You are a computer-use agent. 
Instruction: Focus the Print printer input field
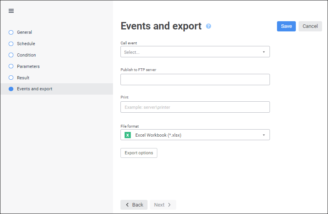coord(195,107)
